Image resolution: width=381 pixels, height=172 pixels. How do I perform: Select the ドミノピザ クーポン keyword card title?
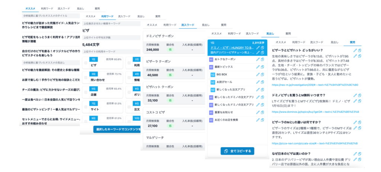(160, 36)
